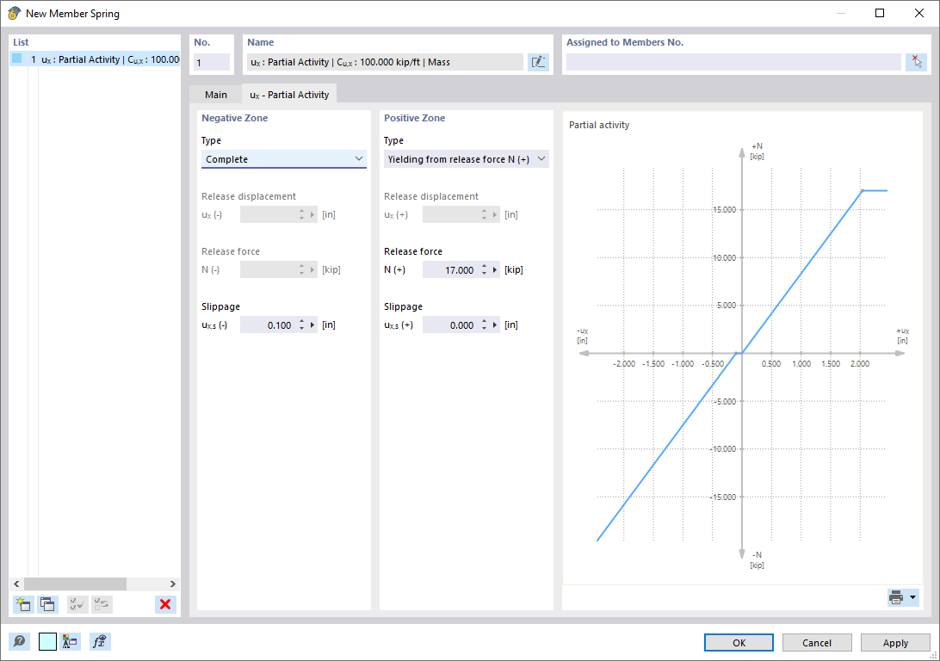This screenshot has height=661, width=940.
Task: Click the -2.000 label on ux axis
Action: coord(624,364)
